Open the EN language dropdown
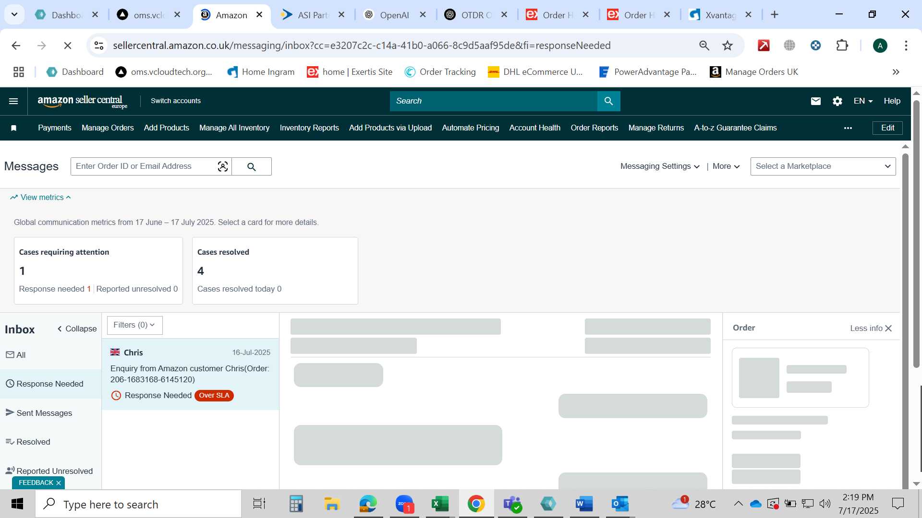 pyautogui.click(x=863, y=101)
